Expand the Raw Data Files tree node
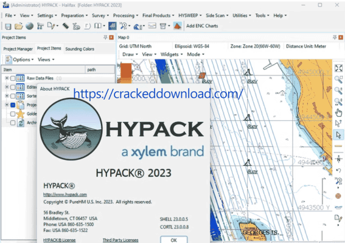Image resolution: width=345 pixels, height=243 pixels. 7,78
